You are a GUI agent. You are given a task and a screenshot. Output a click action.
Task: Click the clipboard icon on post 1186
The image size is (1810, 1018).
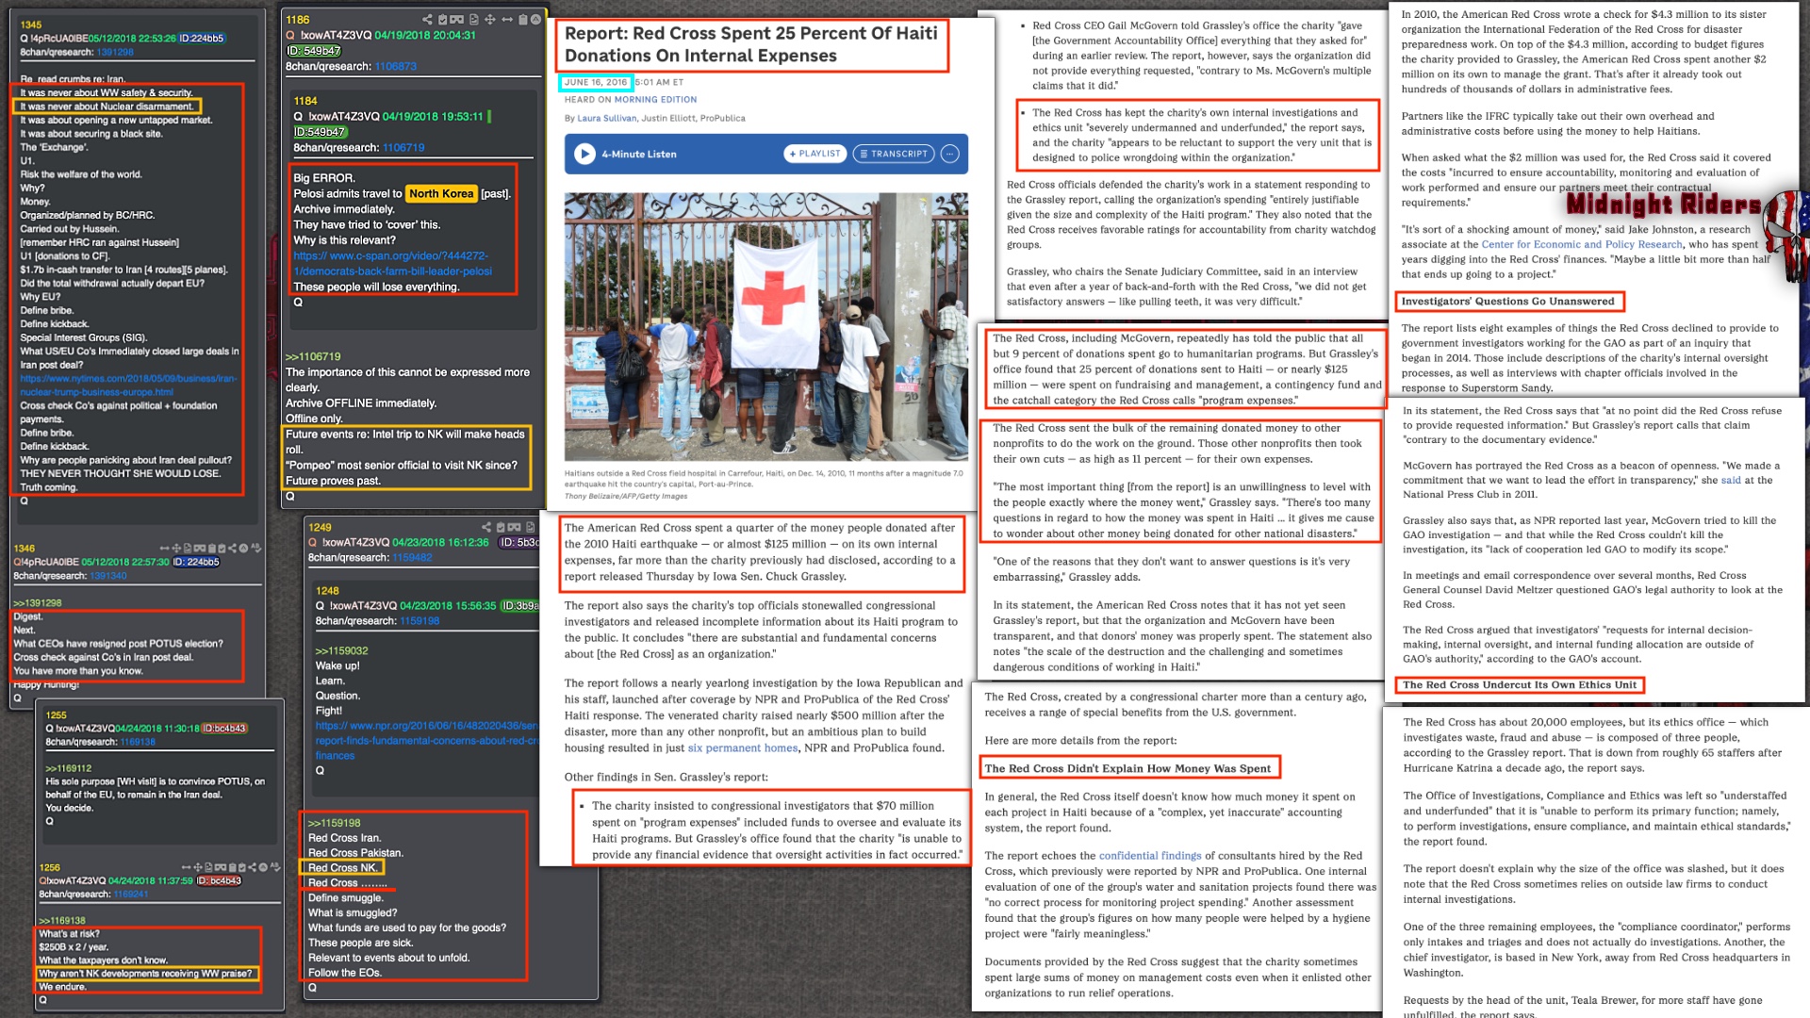(x=523, y=19)
